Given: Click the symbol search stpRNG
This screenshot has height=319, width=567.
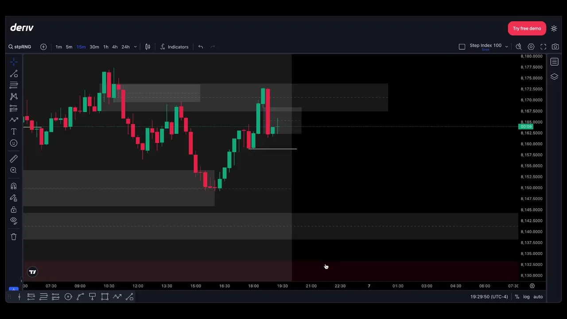Looking at the screenshot, I should 21,47.
